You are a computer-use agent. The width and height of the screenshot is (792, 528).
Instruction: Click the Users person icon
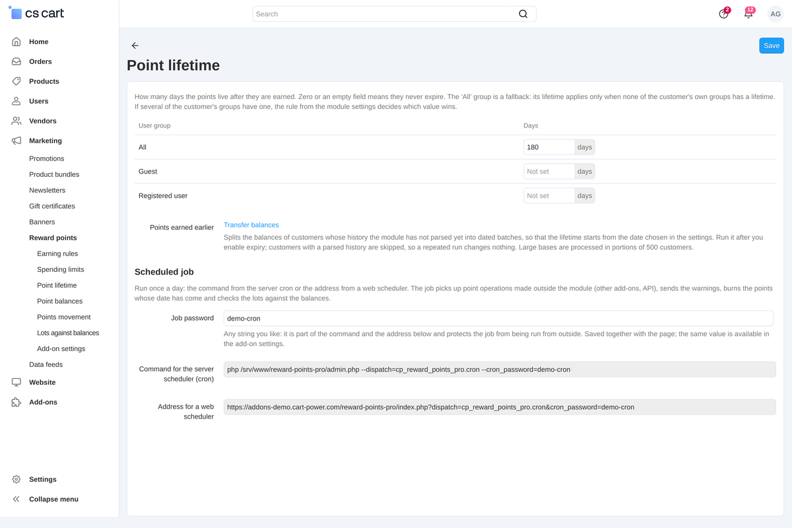click(x=16, y=101)
